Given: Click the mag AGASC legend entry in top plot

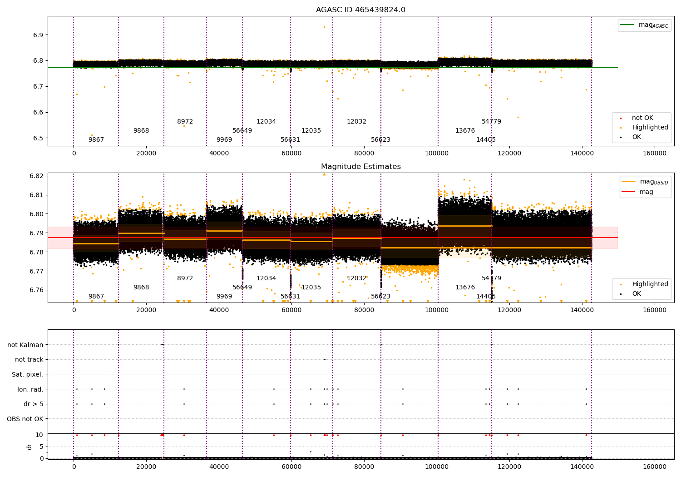Looking at the screenshot, I should click(644, 25).
